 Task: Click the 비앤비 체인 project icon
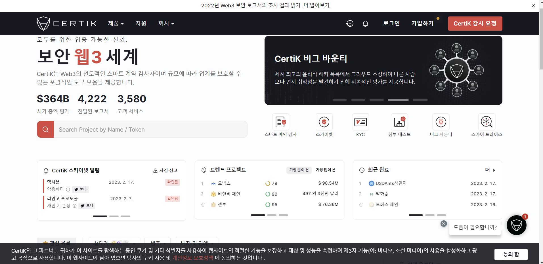coord(213,194)
